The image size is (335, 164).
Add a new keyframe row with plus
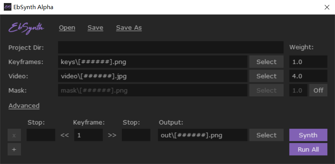point(14,150)
